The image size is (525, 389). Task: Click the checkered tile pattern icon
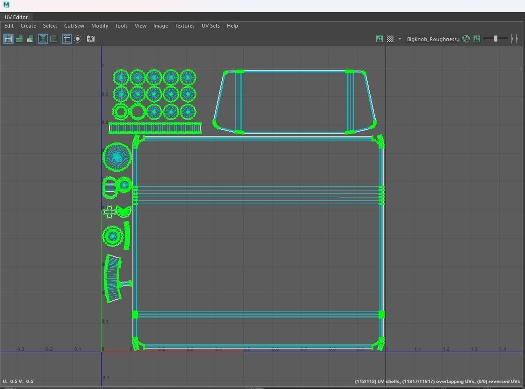point(390,39)
